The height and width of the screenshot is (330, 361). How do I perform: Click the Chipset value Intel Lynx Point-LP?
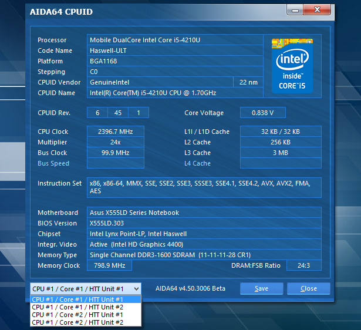point(204,234)
